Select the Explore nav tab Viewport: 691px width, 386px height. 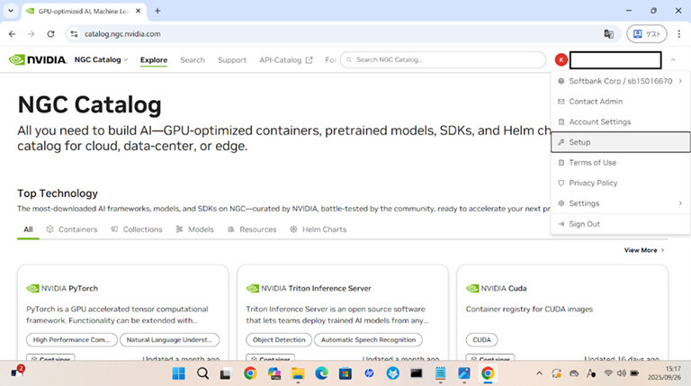(154, 60)
